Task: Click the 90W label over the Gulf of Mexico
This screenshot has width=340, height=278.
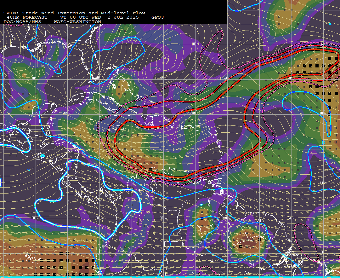Action: (35, 78)
